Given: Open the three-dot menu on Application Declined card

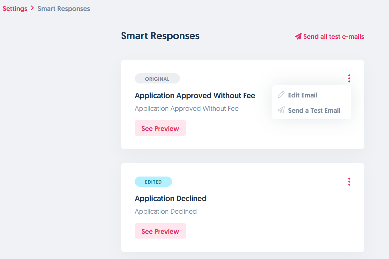Looking at the screenshot, I should click(x=349, y=182).
